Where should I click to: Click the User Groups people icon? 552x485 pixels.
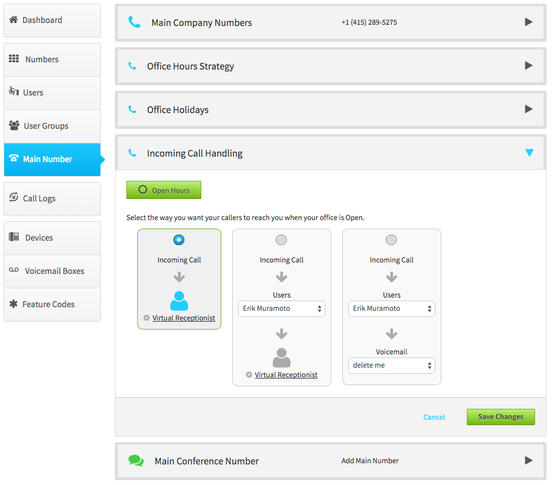coord(14,125)
